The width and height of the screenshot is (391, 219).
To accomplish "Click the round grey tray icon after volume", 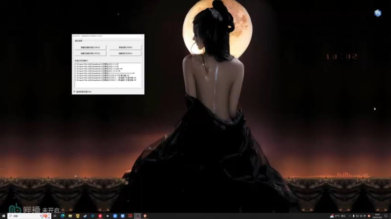I will 365,216.
